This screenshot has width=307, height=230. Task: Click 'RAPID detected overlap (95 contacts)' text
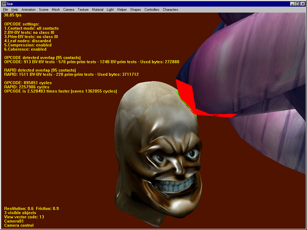[x=40, y=70]
